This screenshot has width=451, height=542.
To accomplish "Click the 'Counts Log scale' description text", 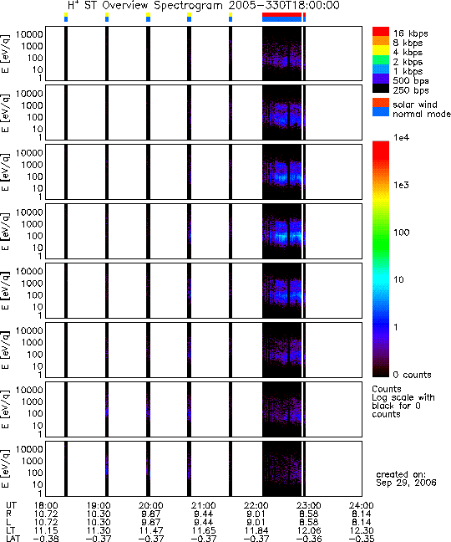I will click(x=403, y=401).
